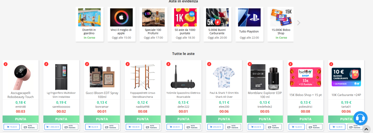Image resolution: width=373 pixels, height=133 pixels.
Task: Click PUNTA on the Paul & Shark T-Shirt
Action: pos(224,119)
